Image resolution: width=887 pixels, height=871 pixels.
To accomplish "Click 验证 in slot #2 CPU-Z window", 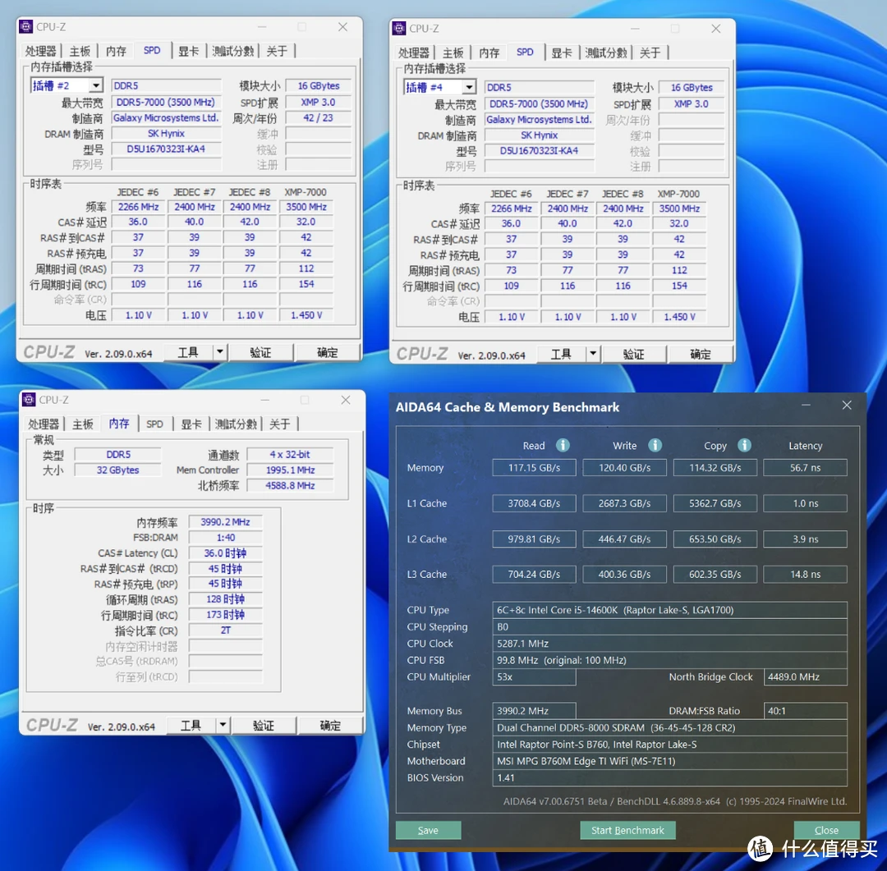I will click(x=261, y=352).
